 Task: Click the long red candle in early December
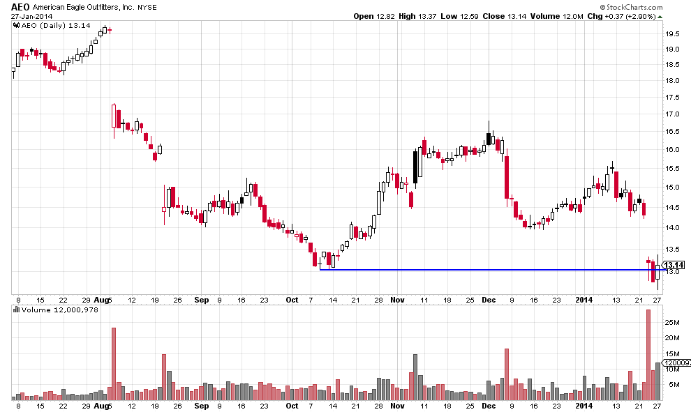507,177
